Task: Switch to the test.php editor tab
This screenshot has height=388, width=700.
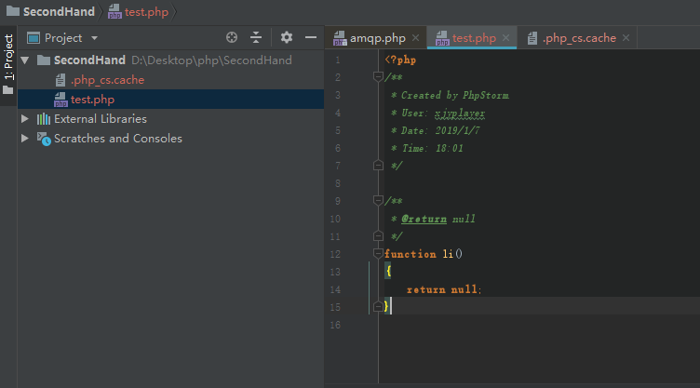Action: [474, 38]
